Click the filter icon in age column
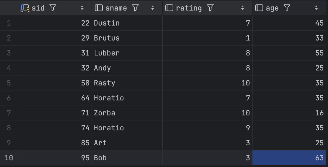Image resolution: width=328 pixels, height=167 pixels. click(x=287, y=8)
